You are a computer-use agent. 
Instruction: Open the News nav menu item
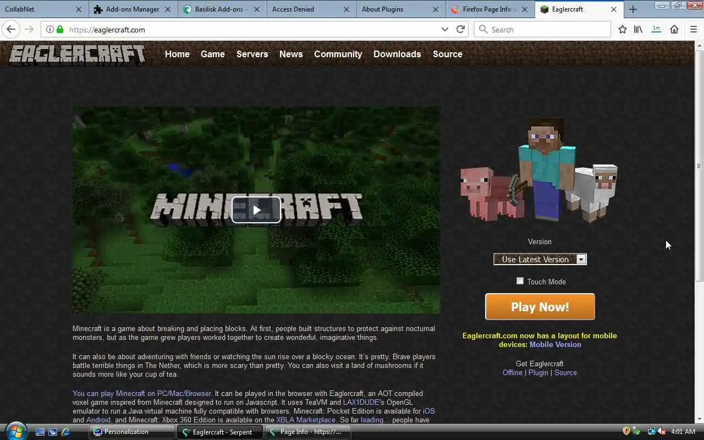coord(291,54)
